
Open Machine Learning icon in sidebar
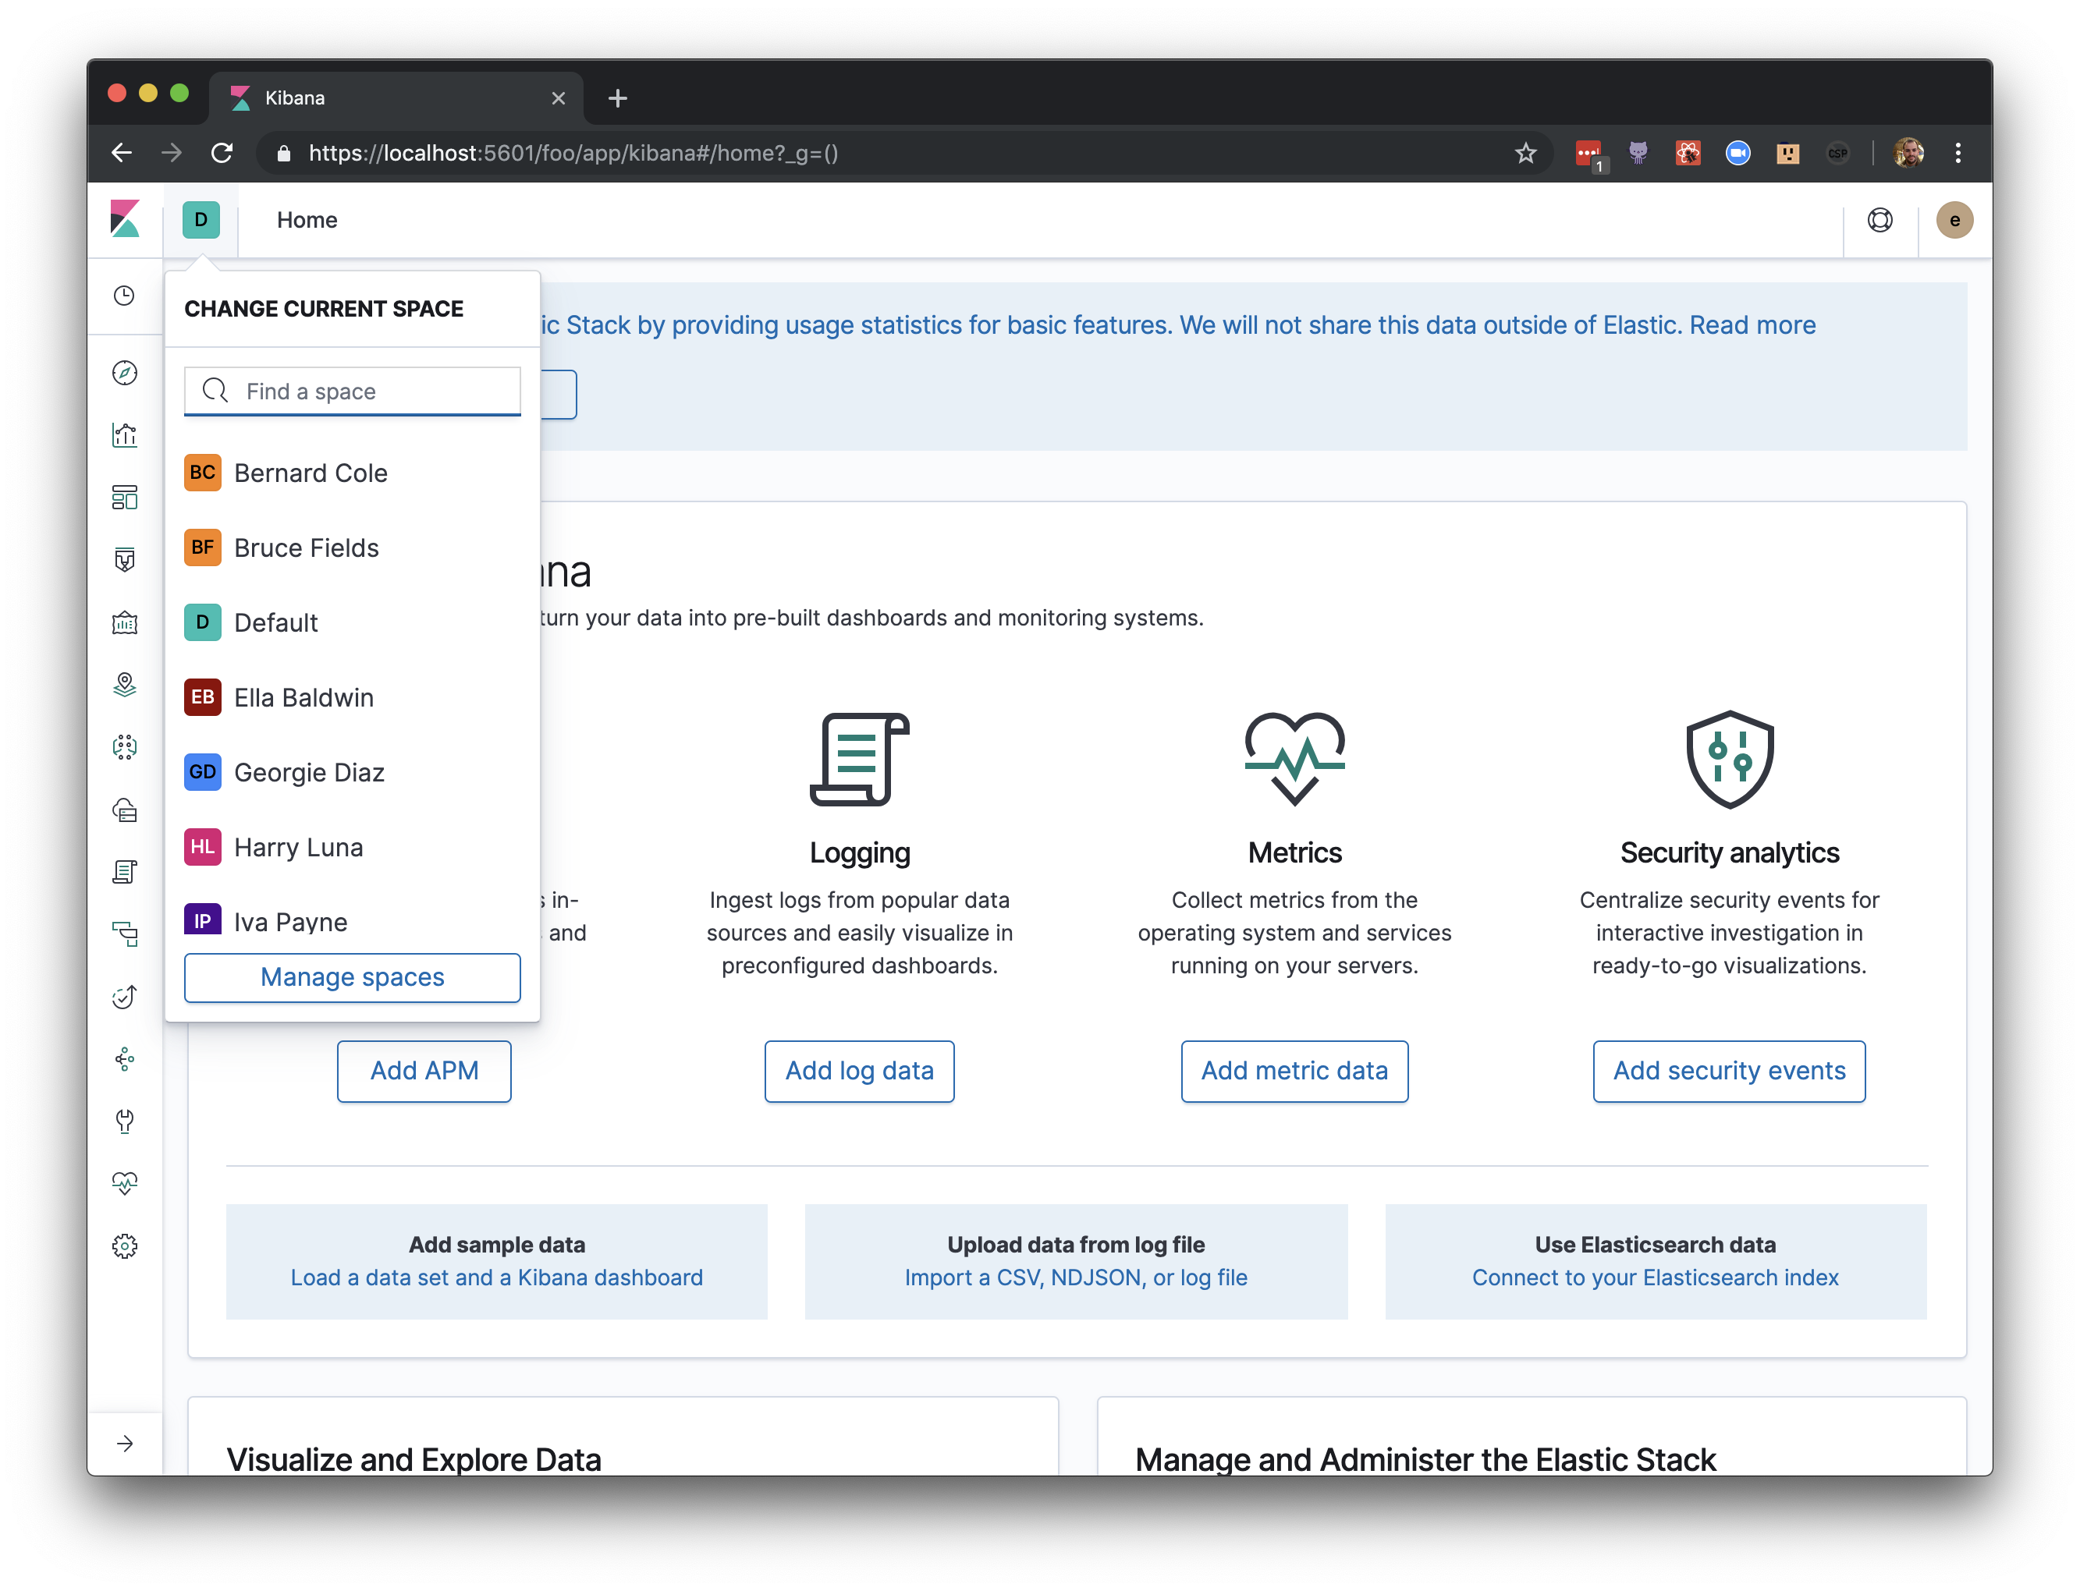coord(124,747)
